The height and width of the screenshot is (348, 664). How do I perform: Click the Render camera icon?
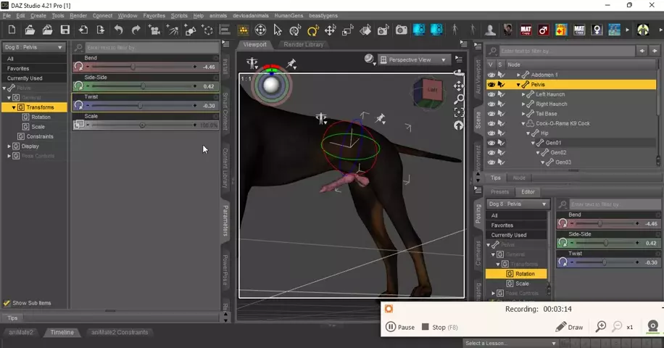pos(401,30)
